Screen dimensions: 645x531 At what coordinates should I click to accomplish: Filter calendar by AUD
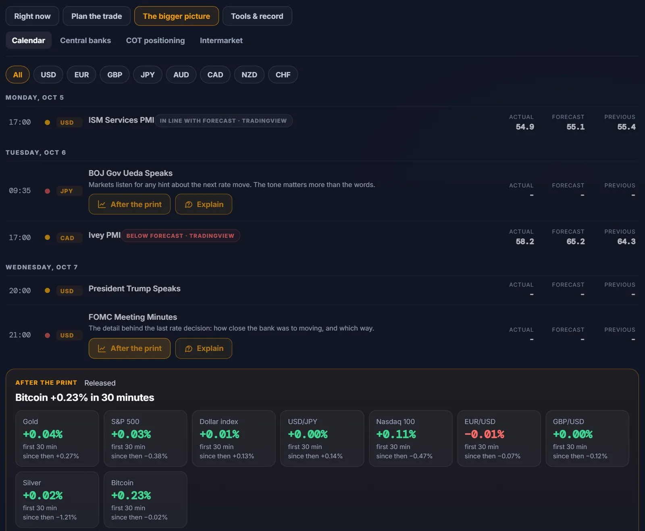181,75
